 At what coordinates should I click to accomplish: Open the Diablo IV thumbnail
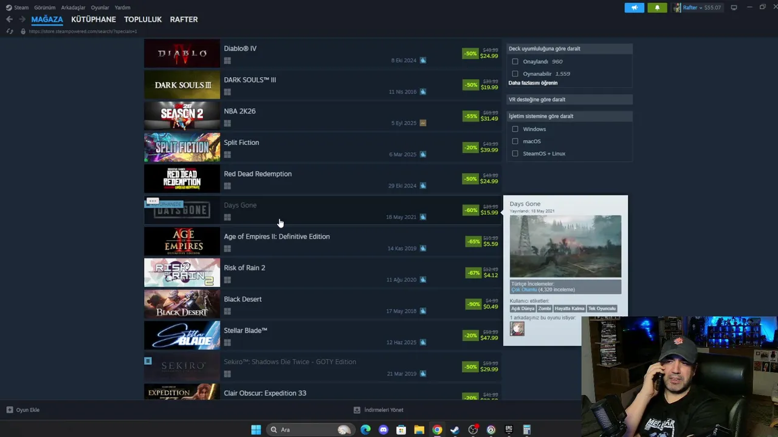click(x=182, y=53)
